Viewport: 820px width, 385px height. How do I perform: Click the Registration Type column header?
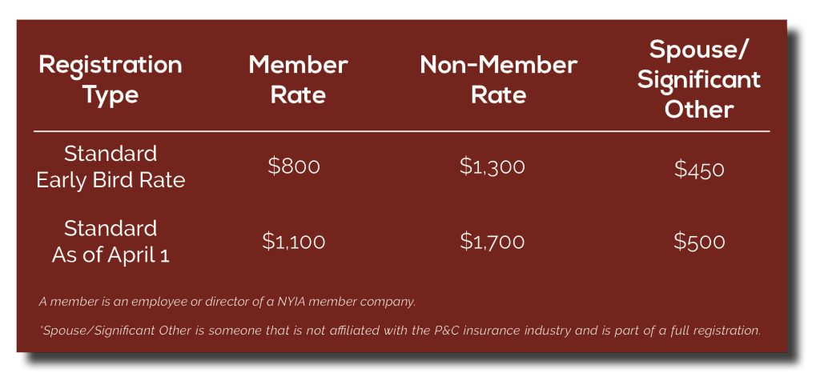coord(111,80)
